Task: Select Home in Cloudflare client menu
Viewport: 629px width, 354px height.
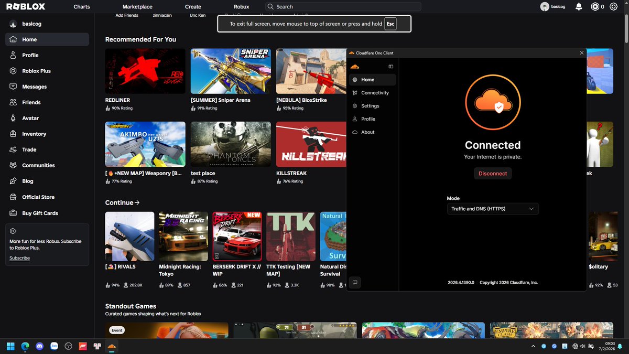Action: tap(373, 80)
